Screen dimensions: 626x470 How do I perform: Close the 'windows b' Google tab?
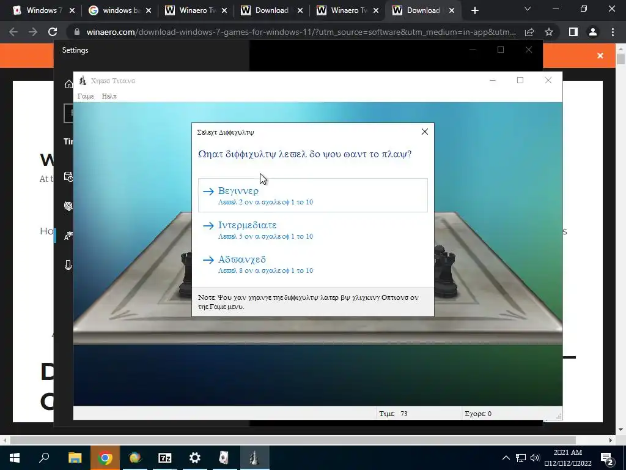click(x=149, y=11)
